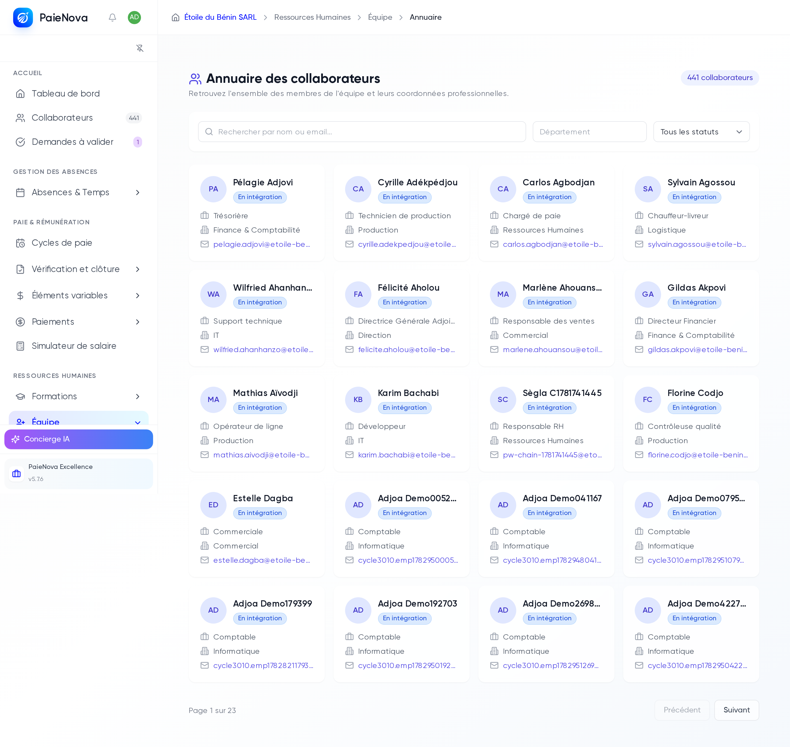Viewport: 790px width, 747px height.
Task: Select Ressources Humaines breadcrumb
Action: coord(312,18)
